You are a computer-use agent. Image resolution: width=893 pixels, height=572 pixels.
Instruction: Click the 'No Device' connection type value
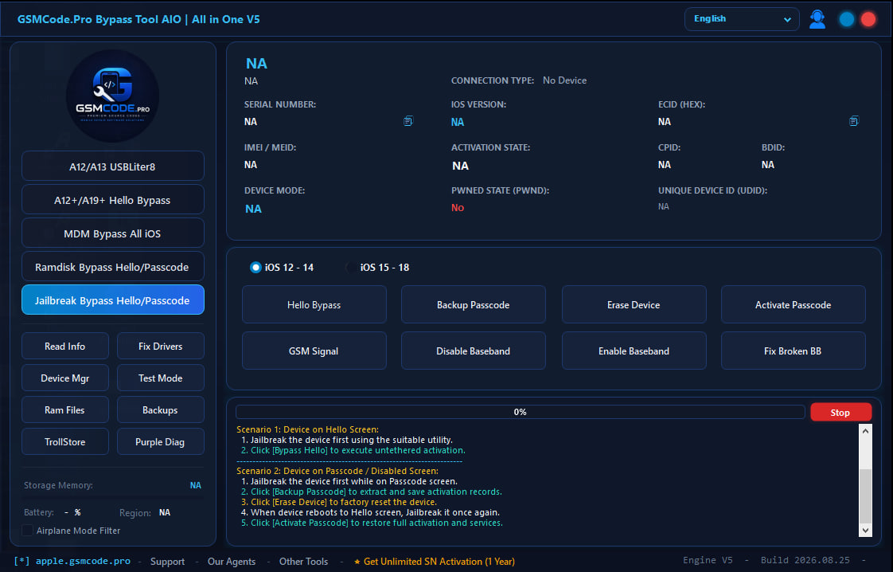564,80
